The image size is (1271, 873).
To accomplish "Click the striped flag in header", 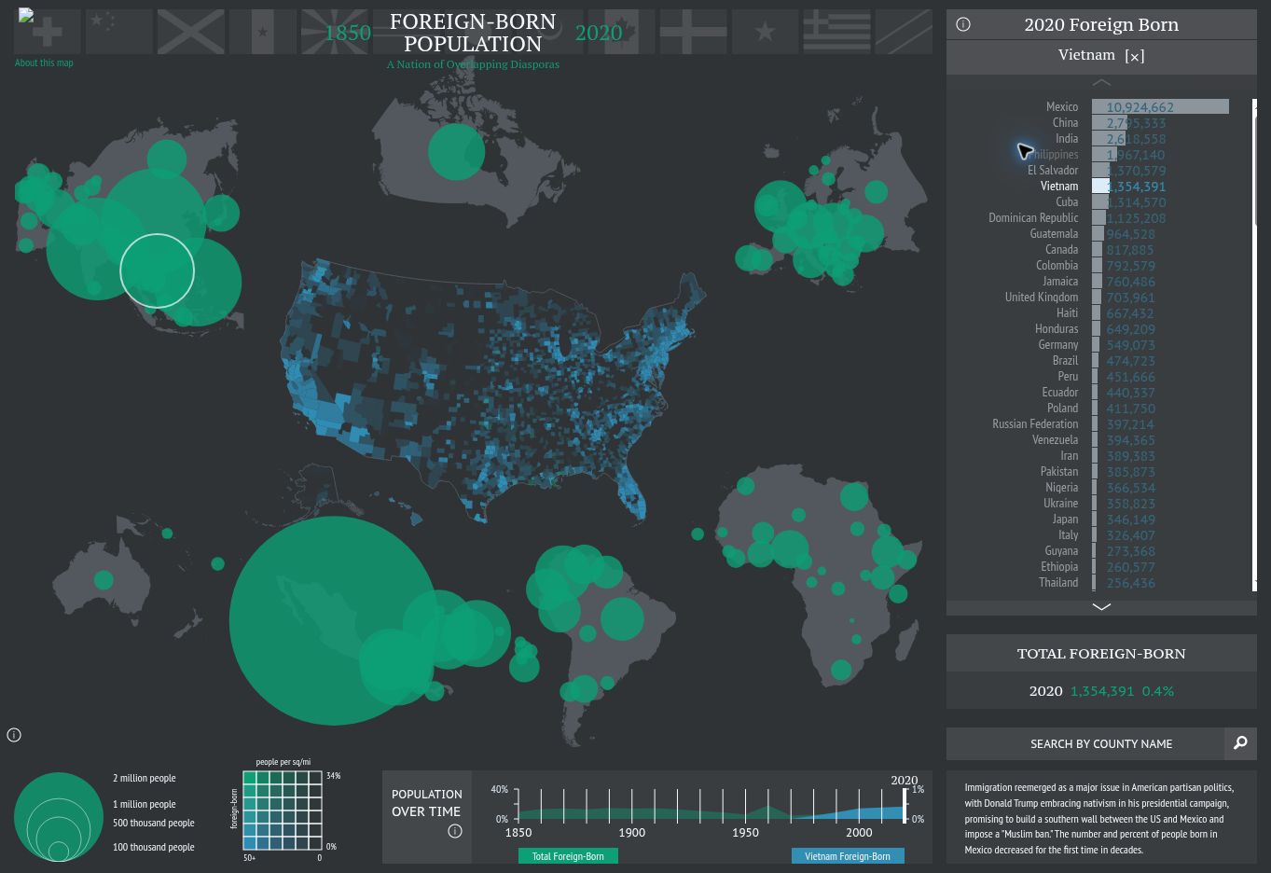I will click(x=836, y=32).
